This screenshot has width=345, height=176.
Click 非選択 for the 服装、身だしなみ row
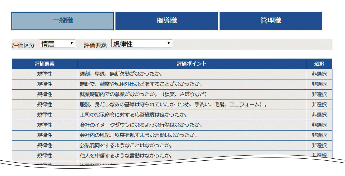[x=319, y=105]
